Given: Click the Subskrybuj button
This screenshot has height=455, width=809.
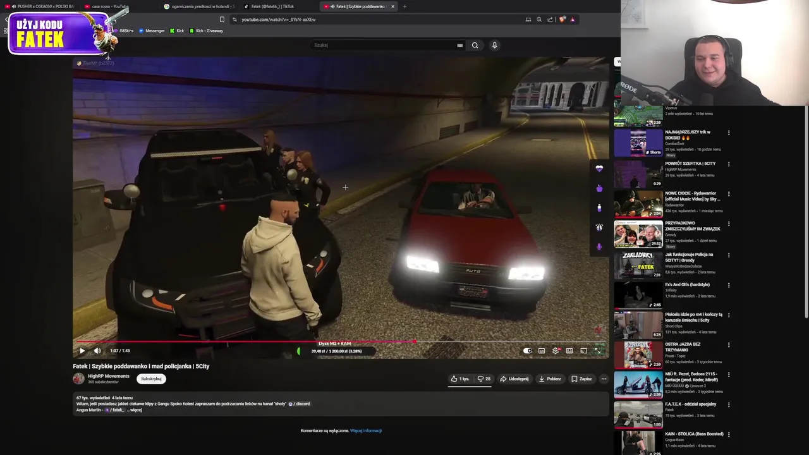Looking at the screenshot, I should click(151, 379).
